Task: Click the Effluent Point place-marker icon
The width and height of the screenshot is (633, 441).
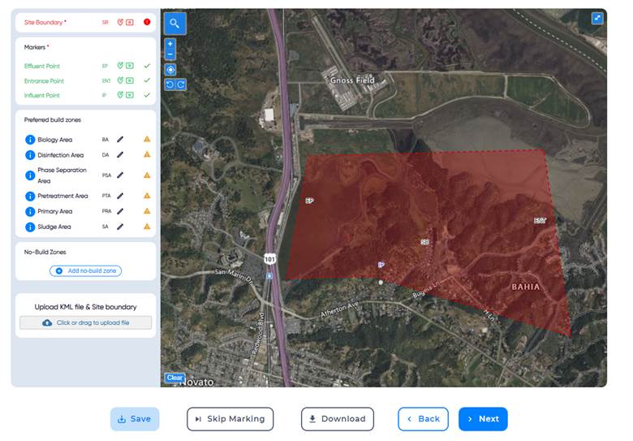Action: (x=120, y=66)
